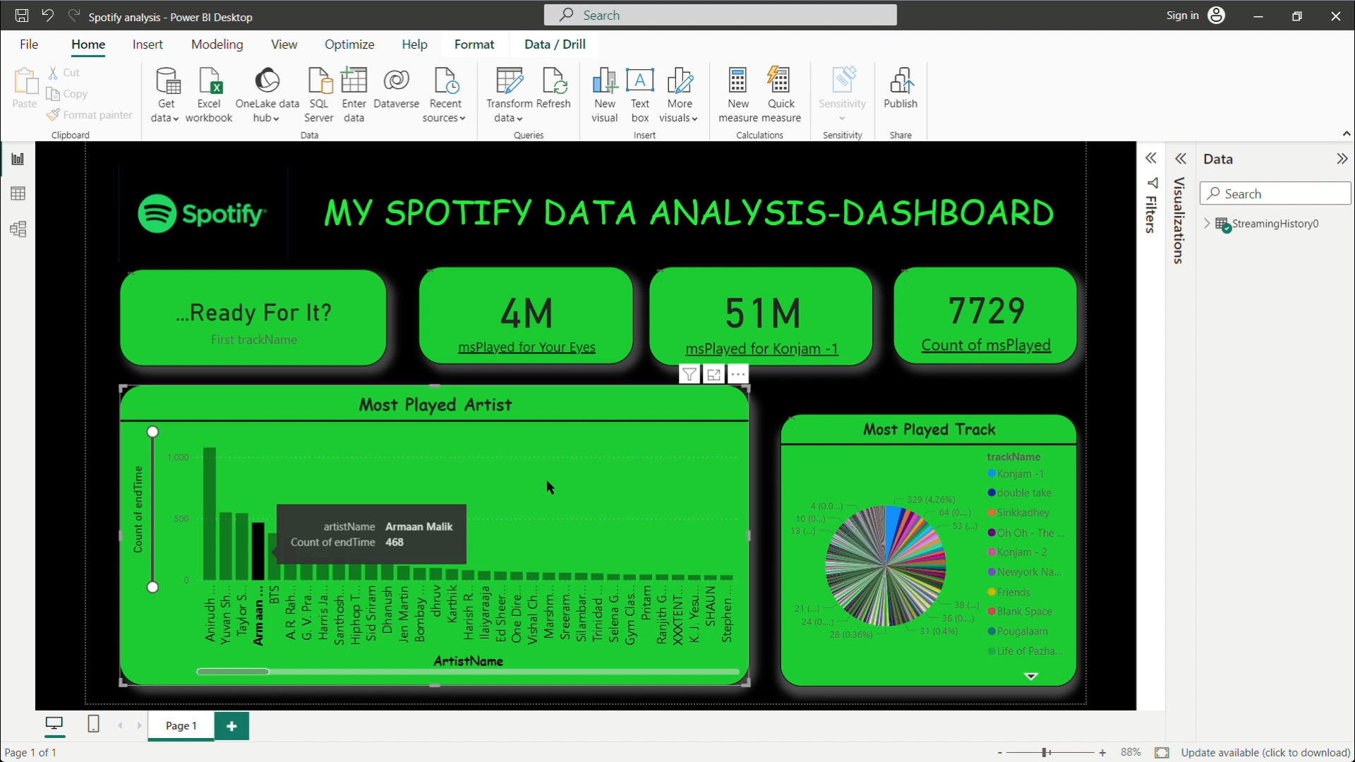Open filter icon on Most Played Artist visual
The width and height of the screenshot is (1355, 762).
click(x=689, y=375)
